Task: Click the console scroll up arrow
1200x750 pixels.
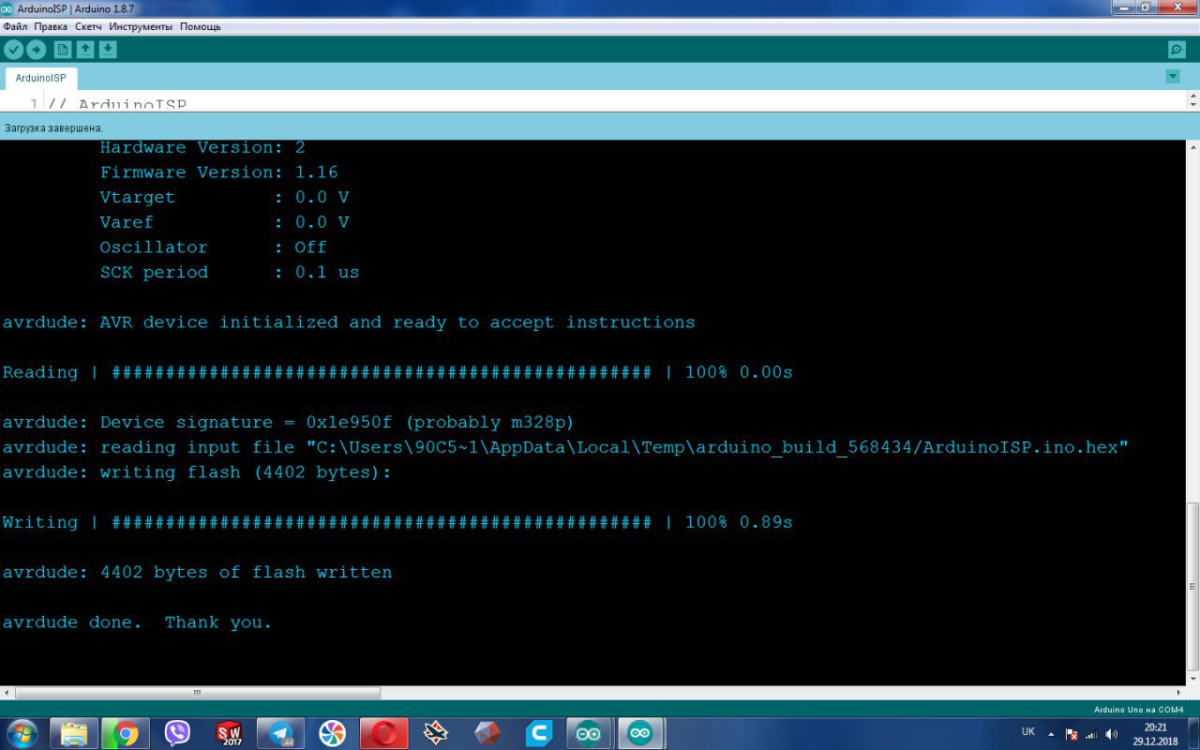Action: [1192, 146]
